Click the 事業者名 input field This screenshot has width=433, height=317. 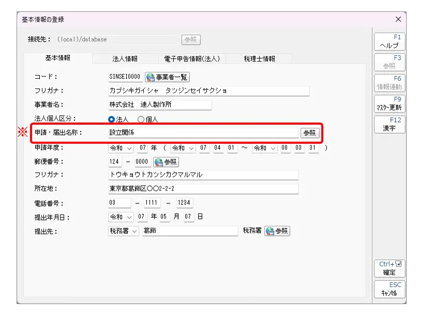pos(160,105)
